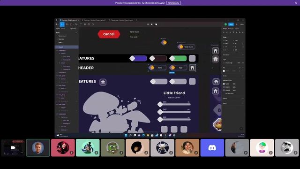The height and width of the screenshot is (169, 300).
Task: Dismiss streamer mode banner with X
Action: pos(296,3)
